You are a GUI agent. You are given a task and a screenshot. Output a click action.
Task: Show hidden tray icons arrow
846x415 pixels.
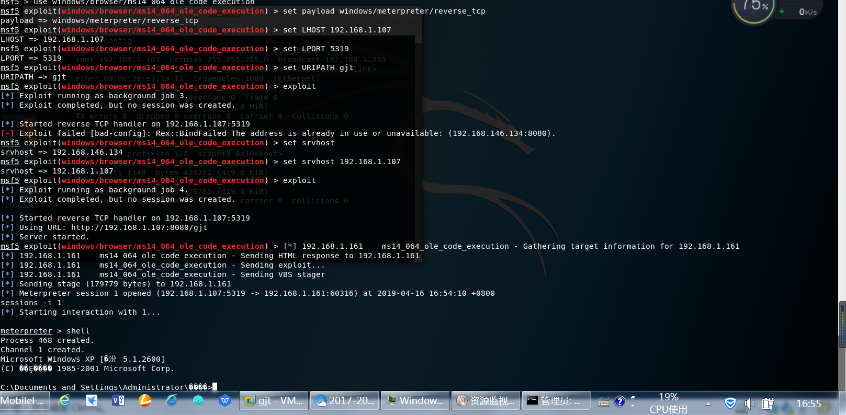click(x=708, y=404)
